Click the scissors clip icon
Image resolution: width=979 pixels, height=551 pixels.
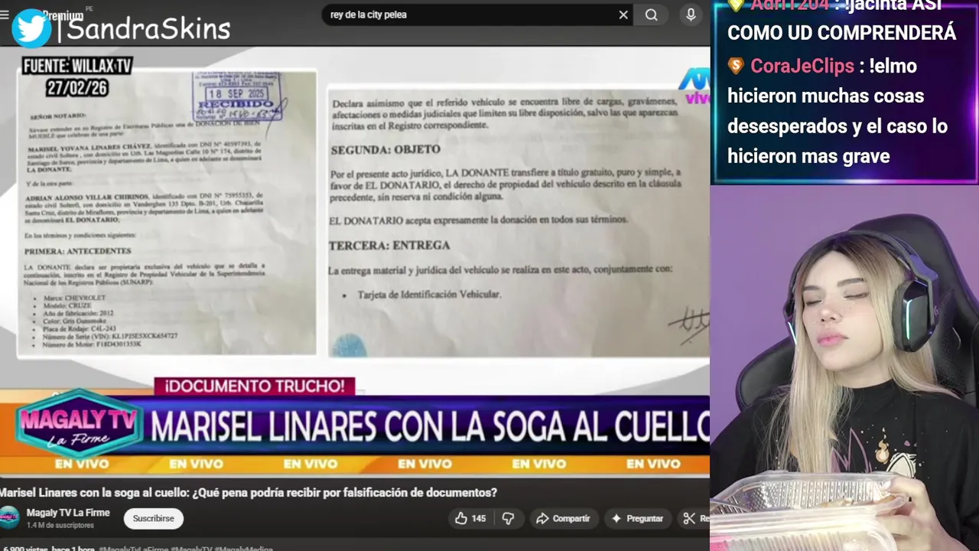coord(689,518)
